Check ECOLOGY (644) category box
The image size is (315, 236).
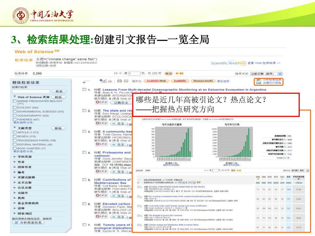(x=14, y=107)
